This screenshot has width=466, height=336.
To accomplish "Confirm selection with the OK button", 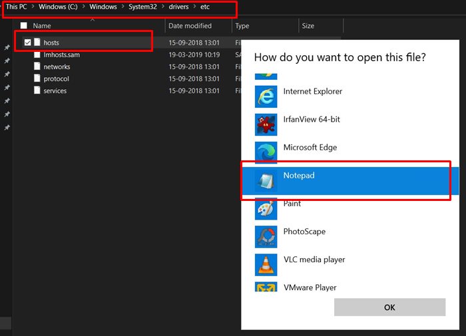I will pos(389,307).
